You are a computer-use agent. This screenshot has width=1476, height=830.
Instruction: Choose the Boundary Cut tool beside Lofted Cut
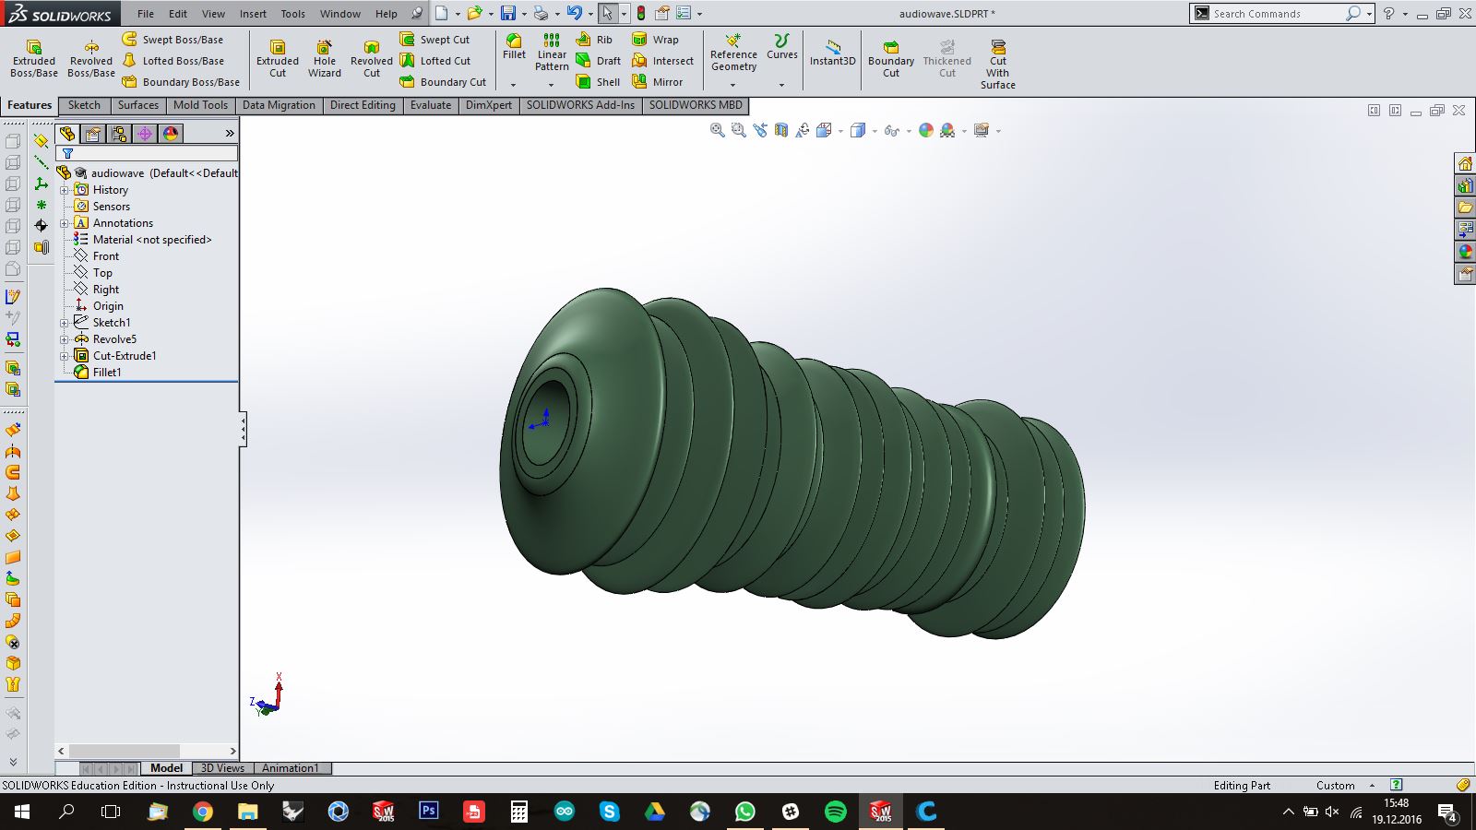click(443, 82)
